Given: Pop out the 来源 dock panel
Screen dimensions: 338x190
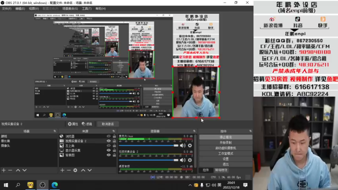Looking at the screenshot, I should [x=114, y=131].
